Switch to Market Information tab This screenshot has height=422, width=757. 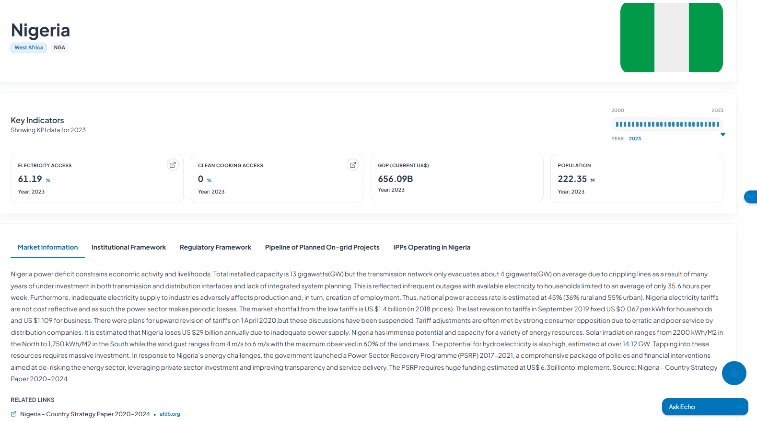point(47,247)
